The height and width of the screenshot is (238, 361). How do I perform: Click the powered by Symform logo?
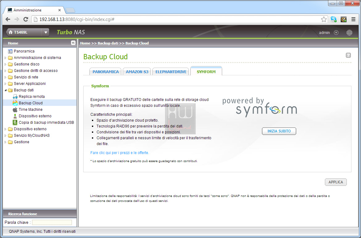[260, 107]
